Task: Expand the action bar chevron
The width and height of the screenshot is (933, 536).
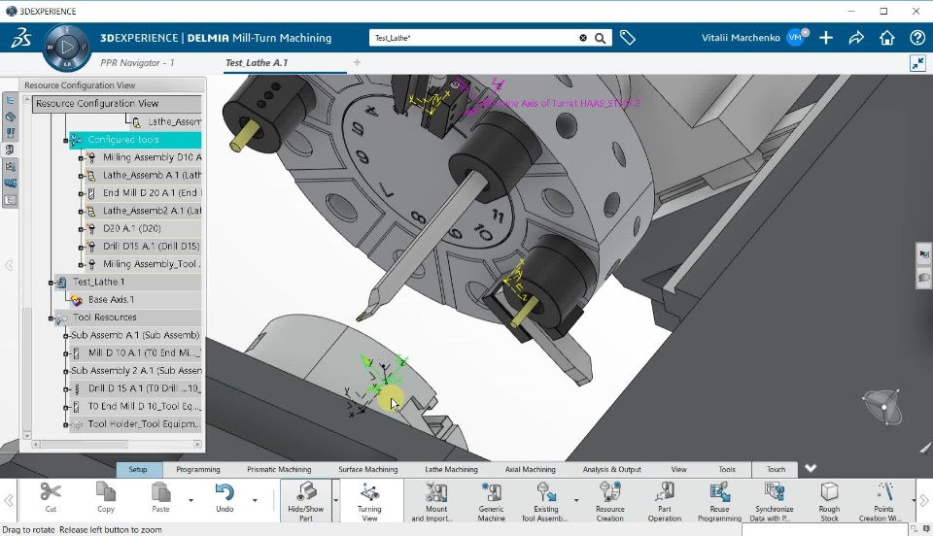Action: pyautogui.click(x=811, y=468)
